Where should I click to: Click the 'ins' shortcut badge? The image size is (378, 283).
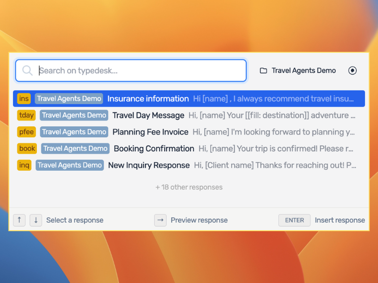[x=24, y=99]
